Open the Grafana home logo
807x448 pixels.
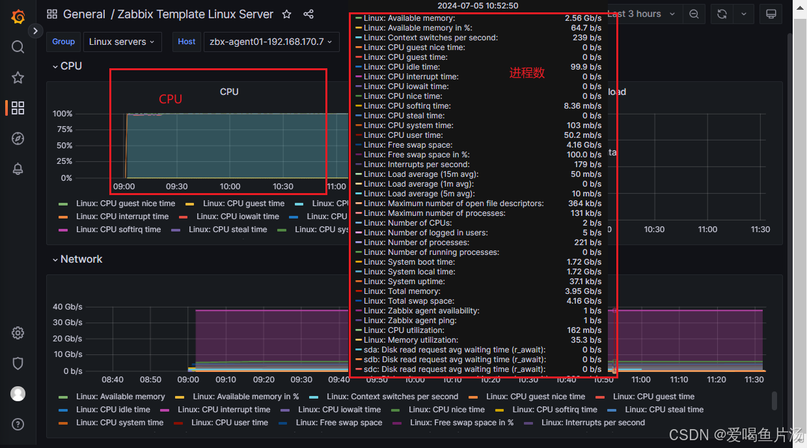coord(18,16)
